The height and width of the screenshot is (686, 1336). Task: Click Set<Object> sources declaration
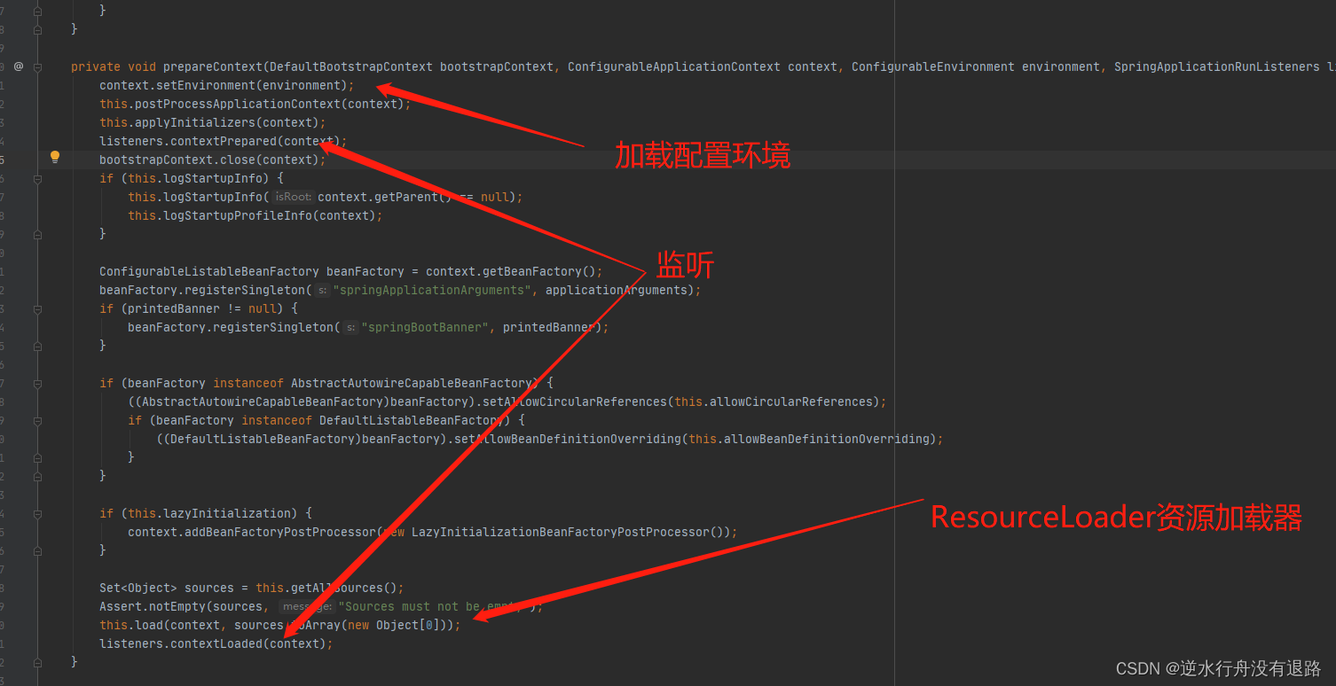[x=167, y=588]
